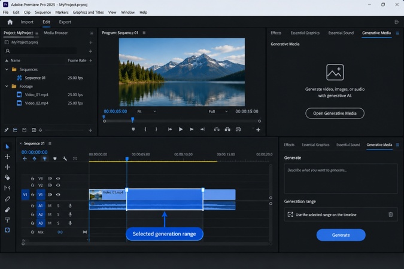Image resolution: width=404 pixels, height=269 pixels.
Task: Open panel menu beside Media Browser tab
Action: tap(92, 33)
